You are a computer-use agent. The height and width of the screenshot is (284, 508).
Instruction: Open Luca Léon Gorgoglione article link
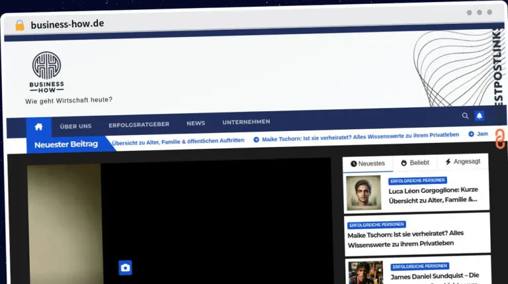tap(433, 195)
